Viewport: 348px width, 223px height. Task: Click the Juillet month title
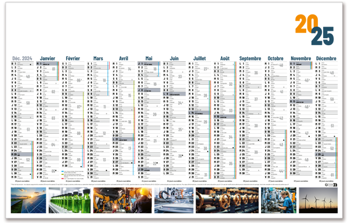click(200, 59)
